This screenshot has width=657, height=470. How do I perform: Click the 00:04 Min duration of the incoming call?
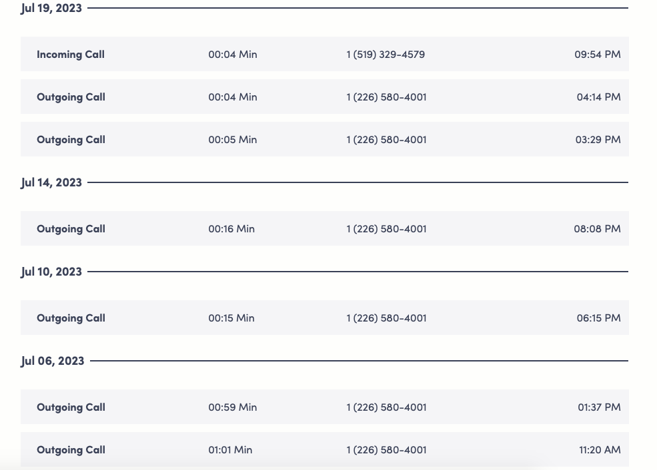[x=232, y=54]
